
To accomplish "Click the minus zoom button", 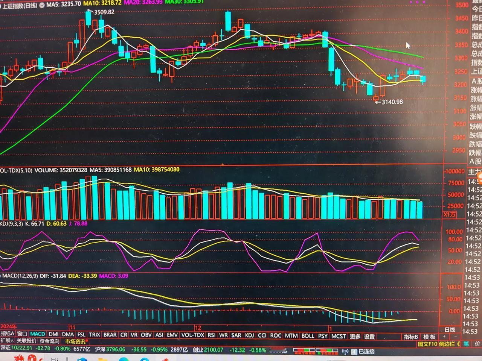I will [455, 336].
